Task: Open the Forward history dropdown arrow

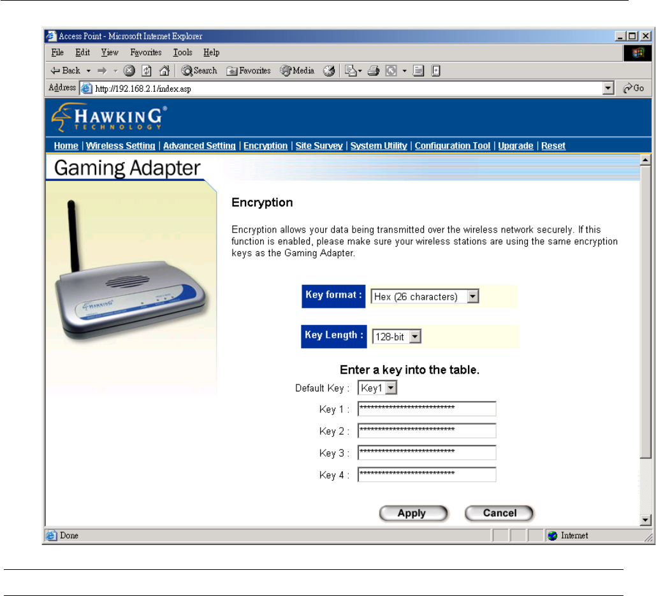Action: [115, 71]
